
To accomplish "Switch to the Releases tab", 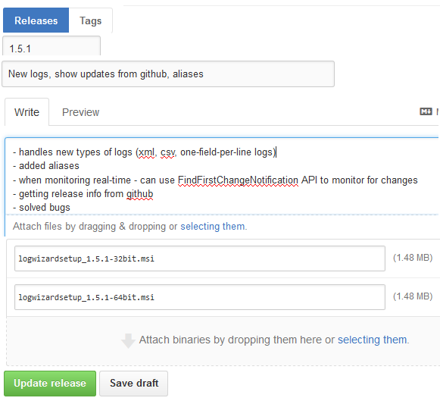I will coord(36,20).
